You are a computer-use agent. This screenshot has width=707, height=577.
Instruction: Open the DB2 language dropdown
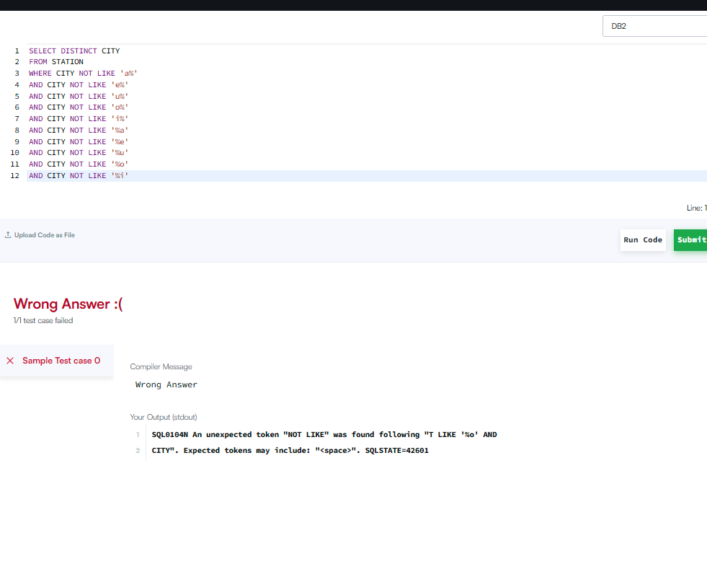click(654, 26)
